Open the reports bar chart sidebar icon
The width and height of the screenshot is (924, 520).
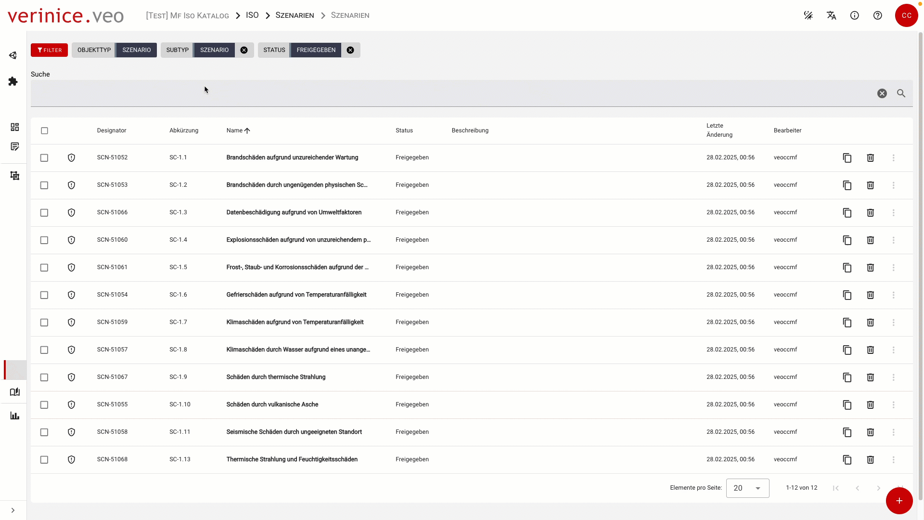[x=14, y=416]
